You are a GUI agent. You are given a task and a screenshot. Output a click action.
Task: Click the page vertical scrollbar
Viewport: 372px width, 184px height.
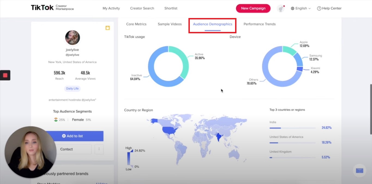pos(370,109)
